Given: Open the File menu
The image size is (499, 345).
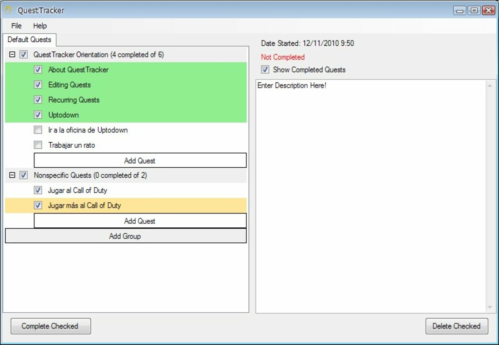Looking at the screenshot, I should pyautogui.click(x=16, y=26).
